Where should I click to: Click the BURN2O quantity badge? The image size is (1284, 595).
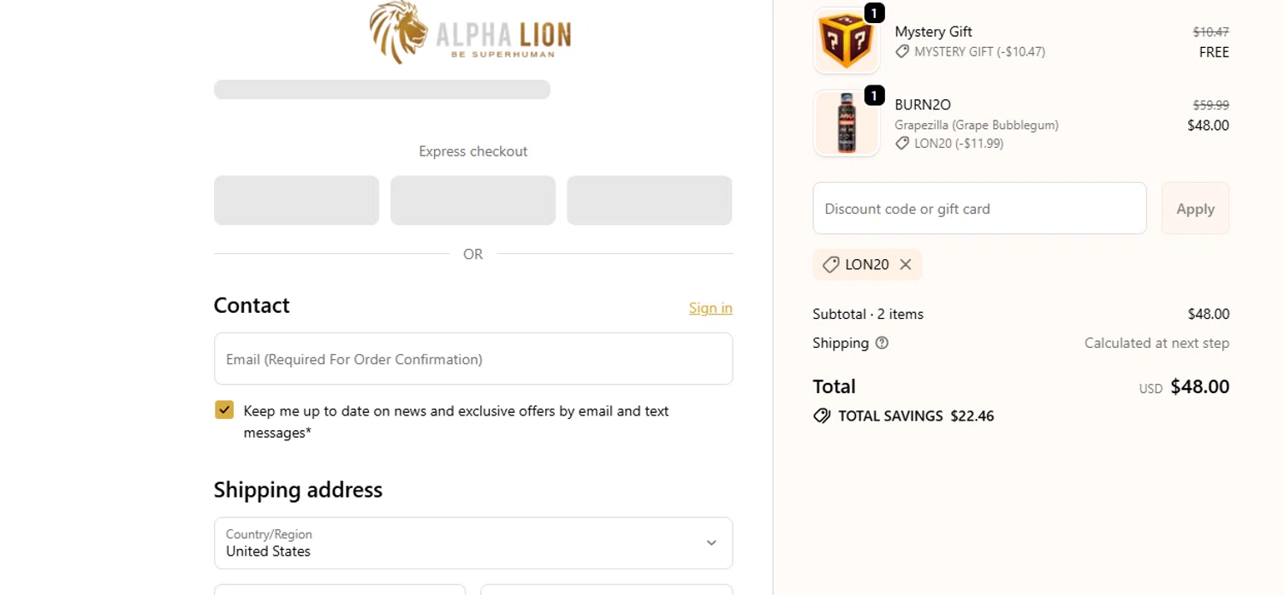(874, 96)
